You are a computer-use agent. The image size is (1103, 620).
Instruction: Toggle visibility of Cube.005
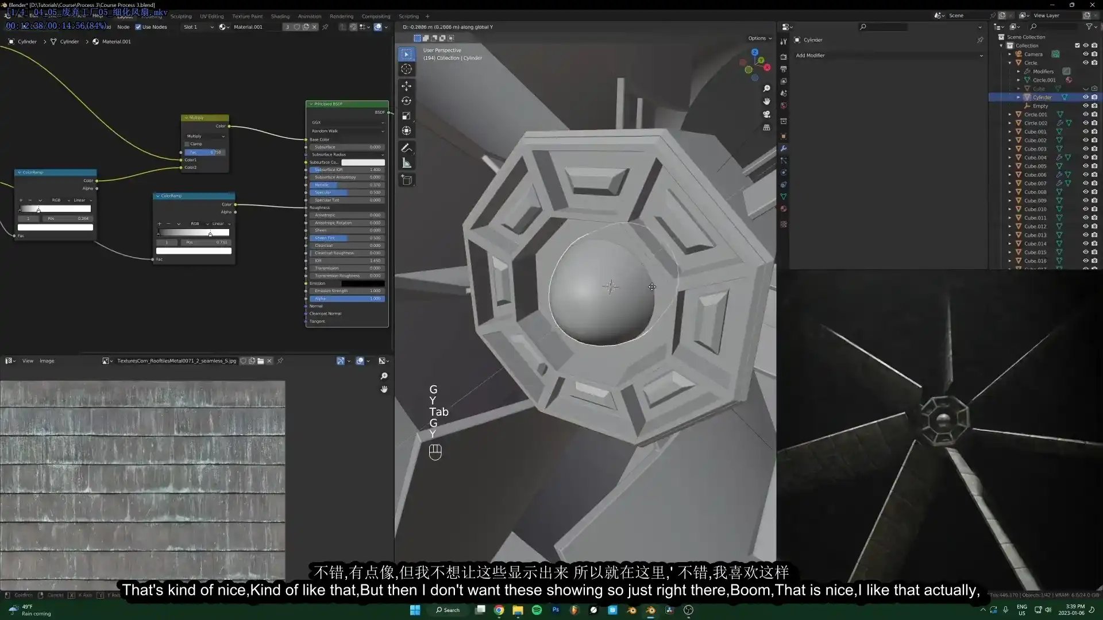(1085, 166)
